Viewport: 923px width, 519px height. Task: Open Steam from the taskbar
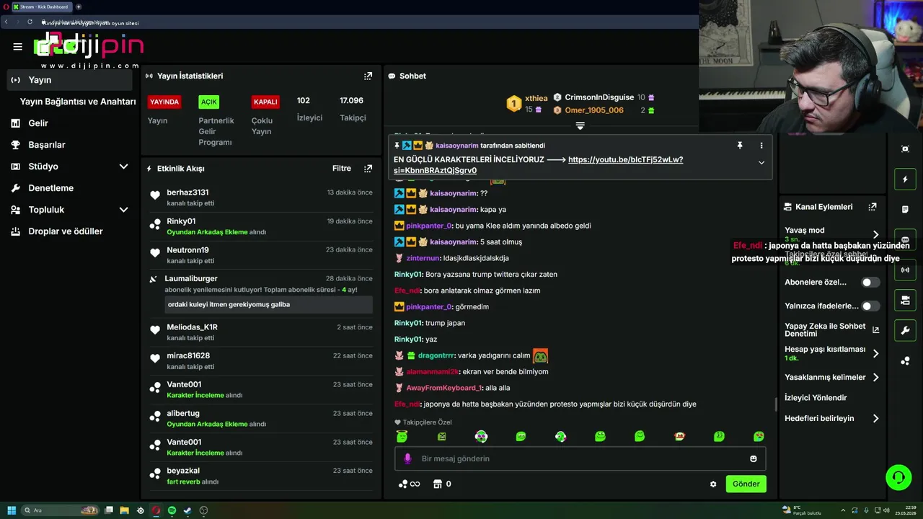[x=187, y=510]
